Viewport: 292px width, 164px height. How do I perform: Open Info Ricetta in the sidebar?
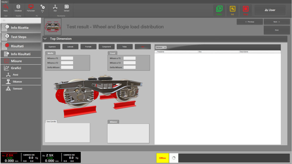[20, 28]
